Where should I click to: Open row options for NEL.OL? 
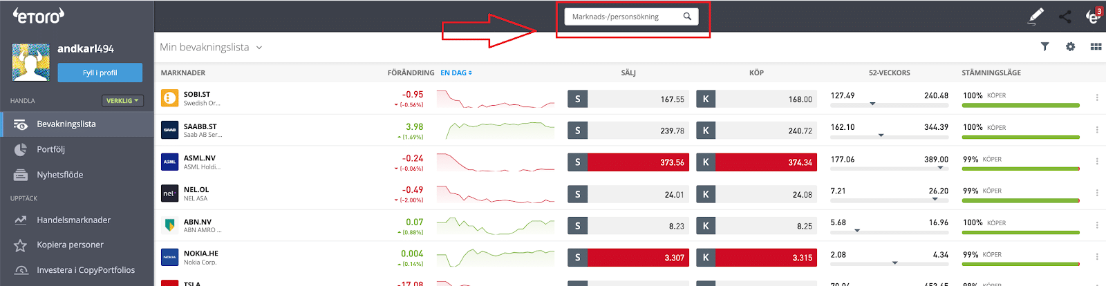point(1097,193)
